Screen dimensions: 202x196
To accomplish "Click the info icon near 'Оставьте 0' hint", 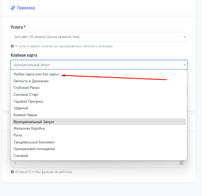I will [x=12, y=172].
